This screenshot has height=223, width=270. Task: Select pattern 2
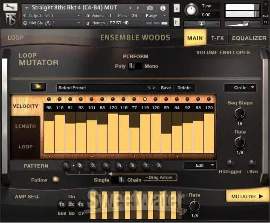80,166
